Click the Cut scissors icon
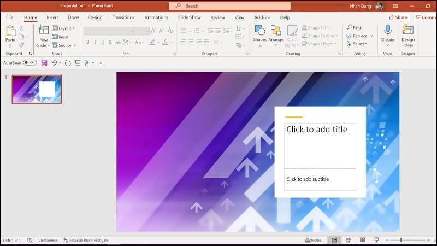The width and height of the screenshot is (437, 246). (x=21, y=28)
